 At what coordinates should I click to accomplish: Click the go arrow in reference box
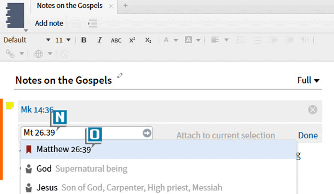tap(147, 133)
